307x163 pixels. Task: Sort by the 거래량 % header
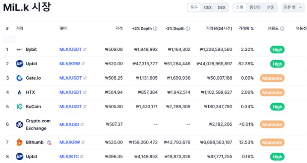(x=246, y=29)
